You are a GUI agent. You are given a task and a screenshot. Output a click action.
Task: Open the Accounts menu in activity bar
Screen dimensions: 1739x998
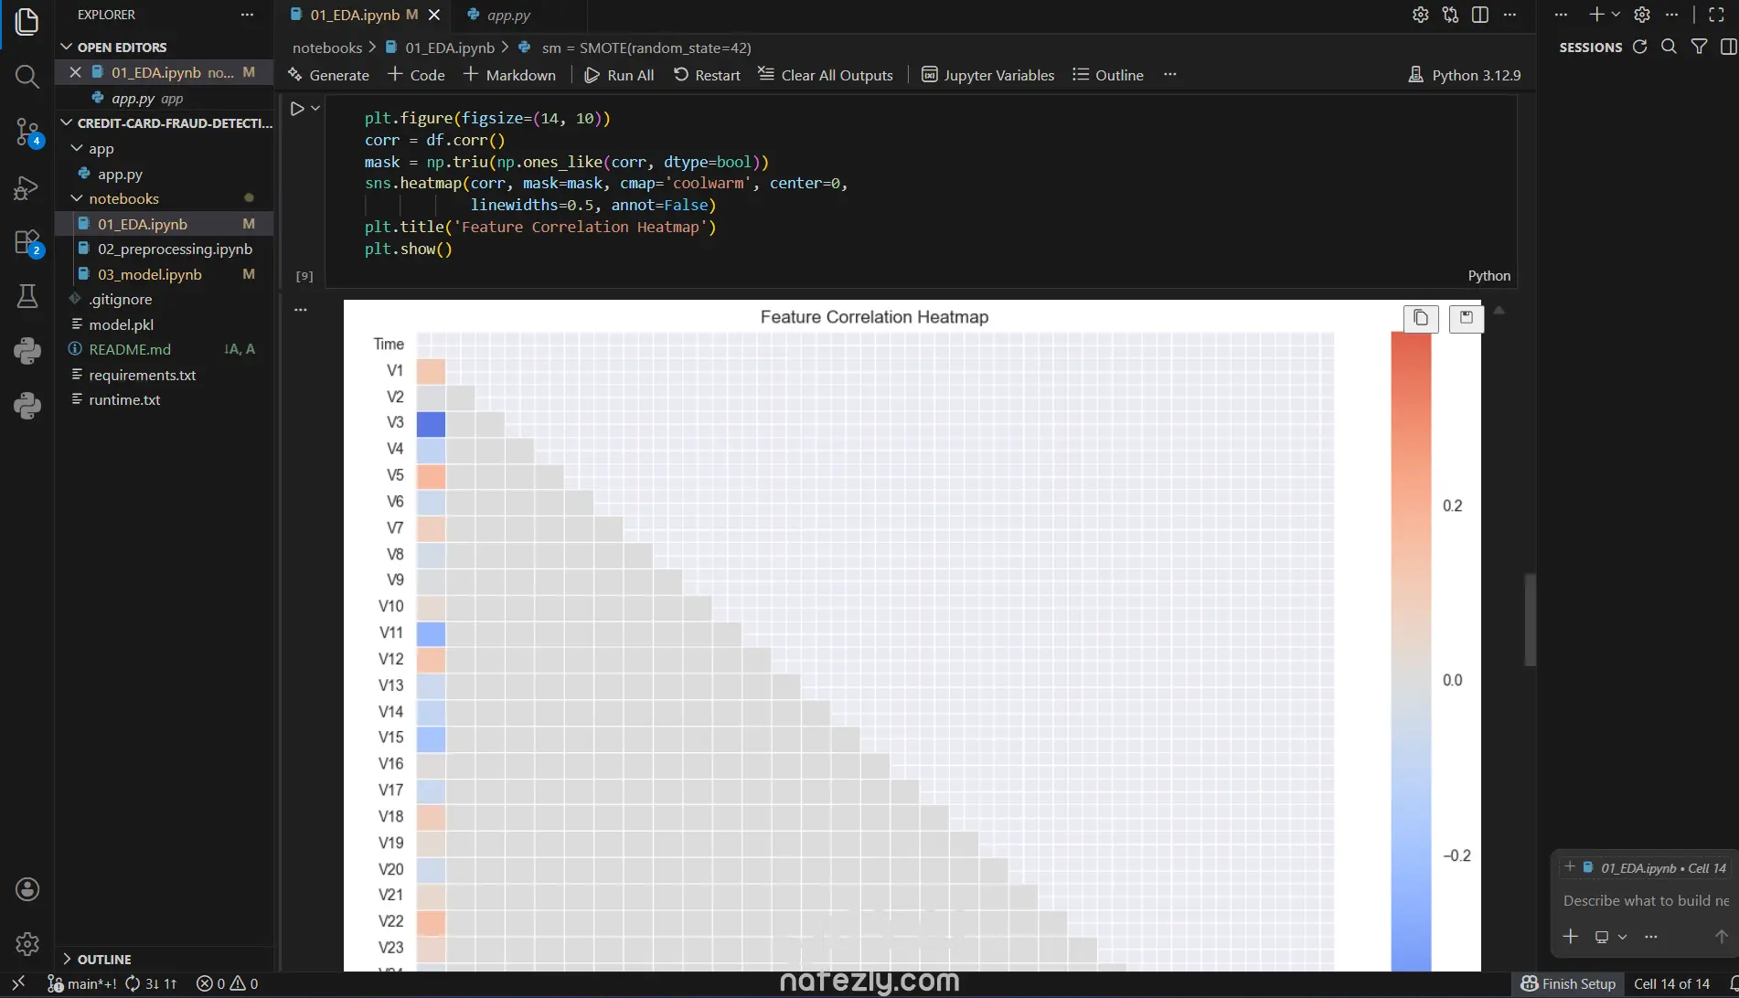(x=27, y=889)
